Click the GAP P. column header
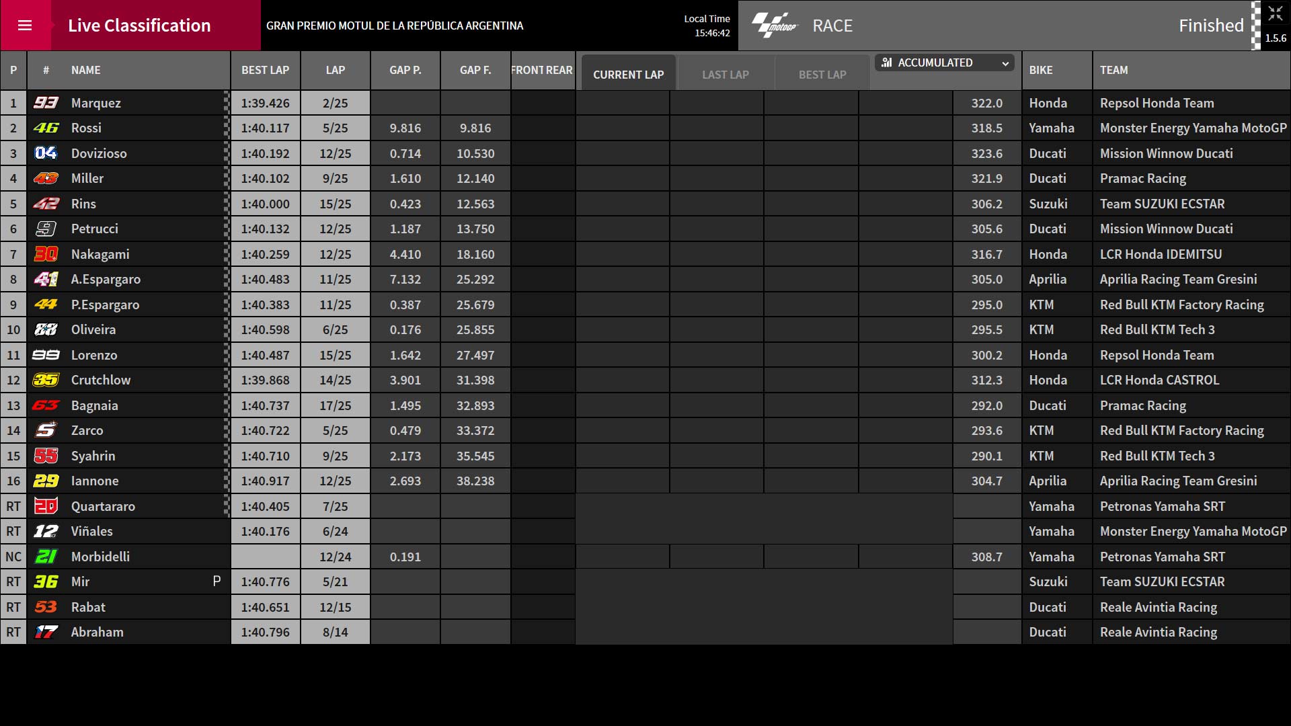This screenshot has width=1291, height=726. coord(405,70)
